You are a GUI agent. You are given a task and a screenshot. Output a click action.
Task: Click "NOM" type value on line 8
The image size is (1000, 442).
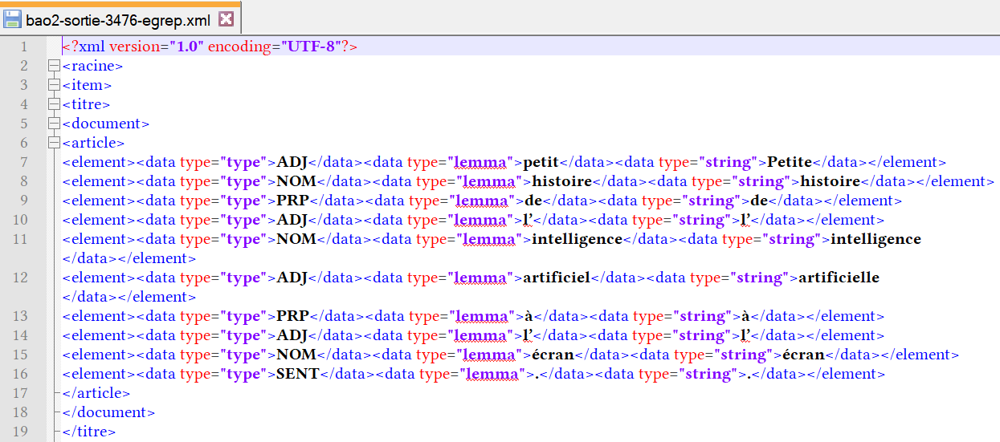pos(298,181)
